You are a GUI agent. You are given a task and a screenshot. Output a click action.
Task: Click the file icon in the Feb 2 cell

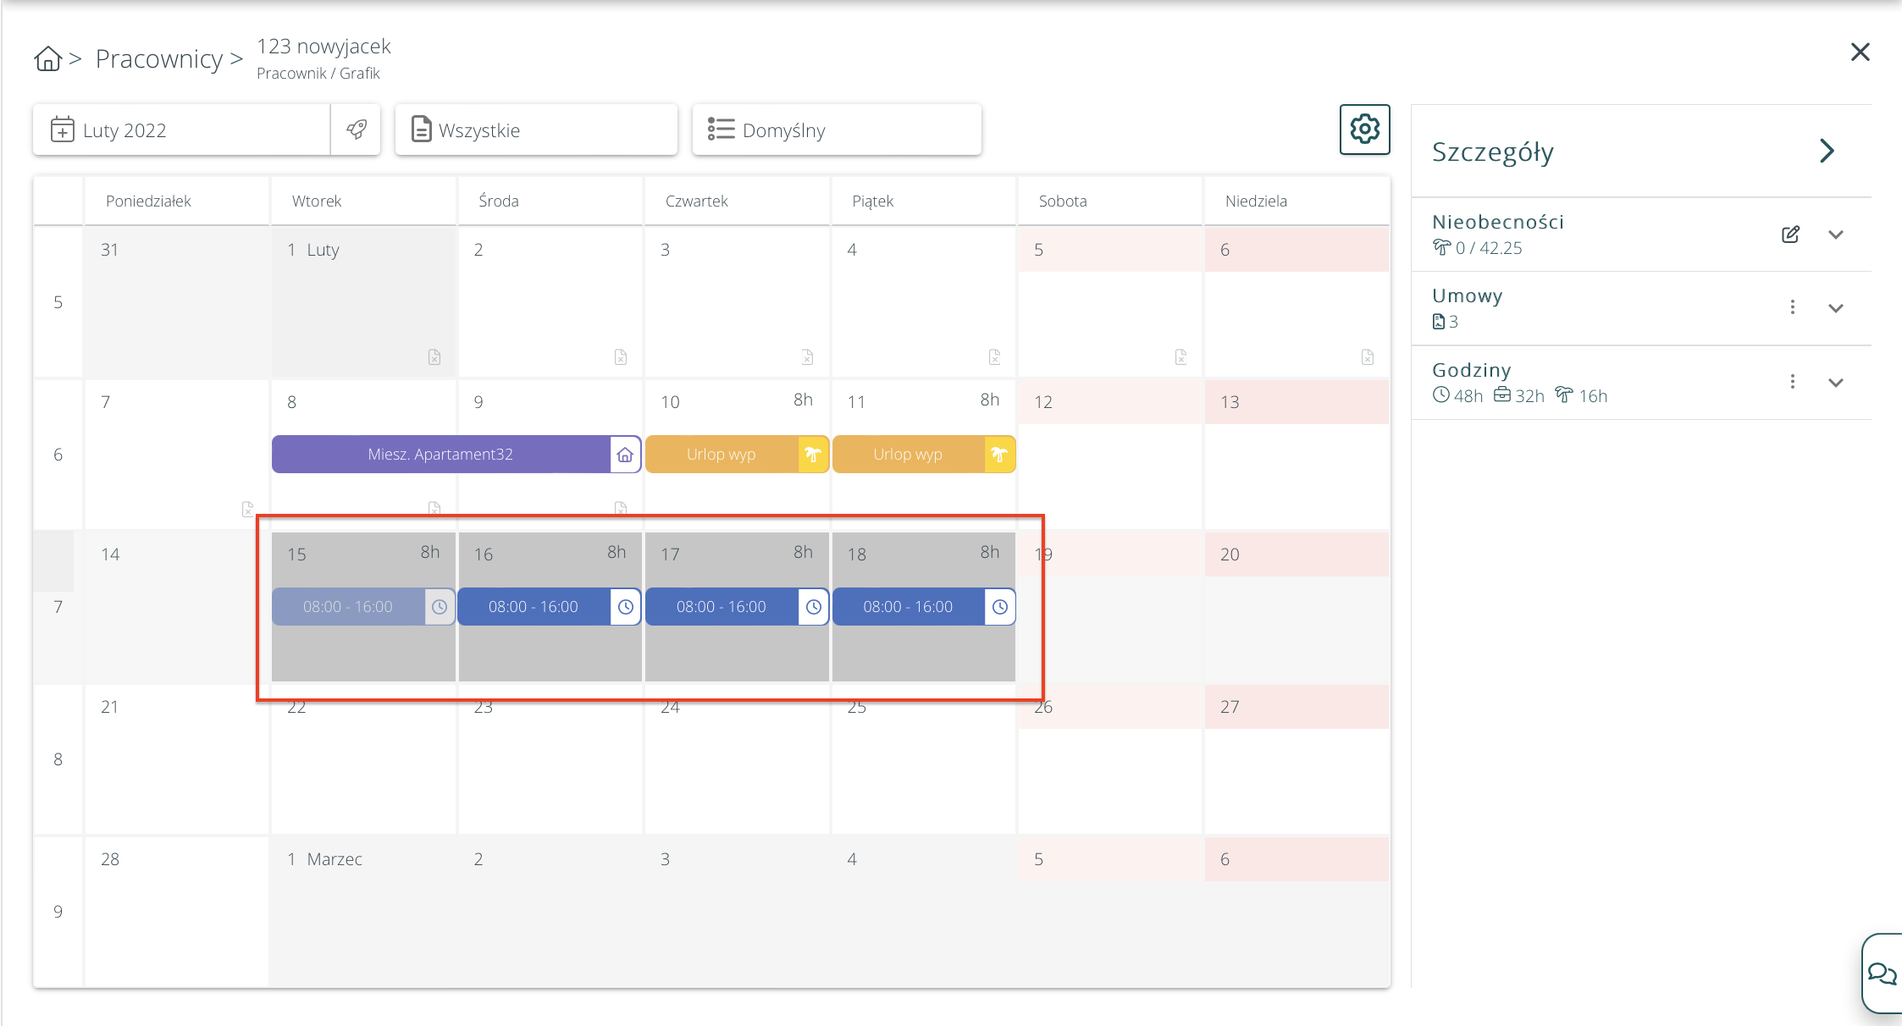pos(621,357)
